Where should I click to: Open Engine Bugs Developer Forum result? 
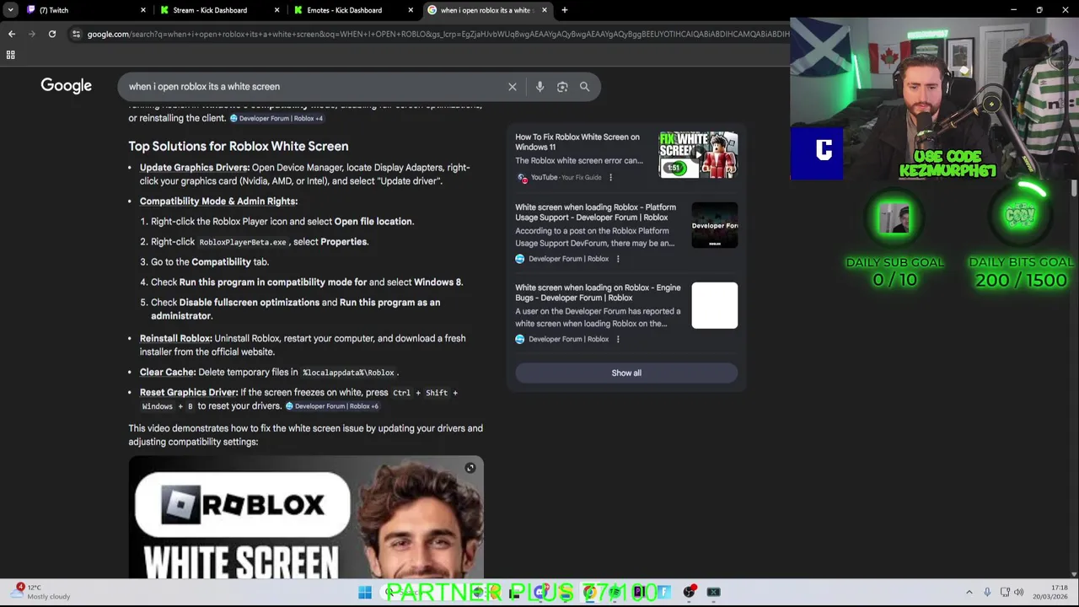598,293
